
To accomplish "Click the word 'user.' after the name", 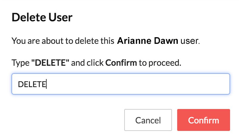I will (x=190, y=41).
